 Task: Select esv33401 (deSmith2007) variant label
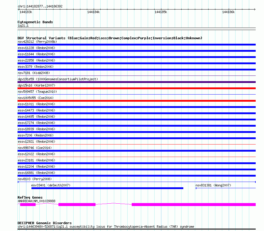point(51,185)
